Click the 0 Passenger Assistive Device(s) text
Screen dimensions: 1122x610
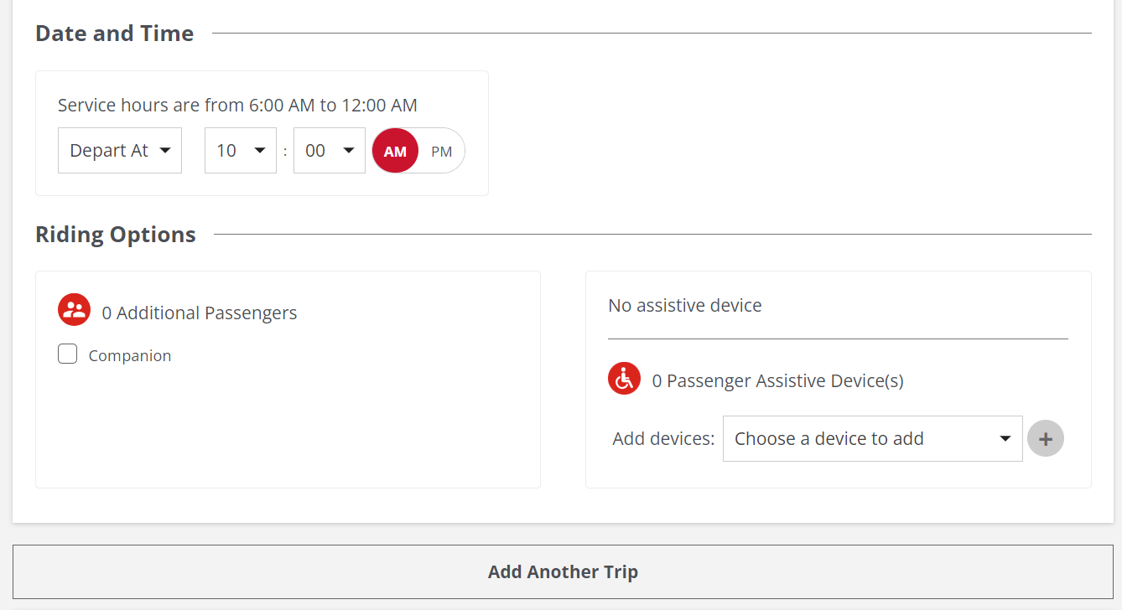[x=777, y=381]
